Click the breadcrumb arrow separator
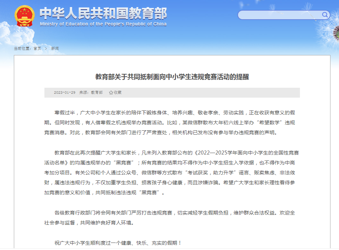339x250 pixels. [x=46, y=48]
